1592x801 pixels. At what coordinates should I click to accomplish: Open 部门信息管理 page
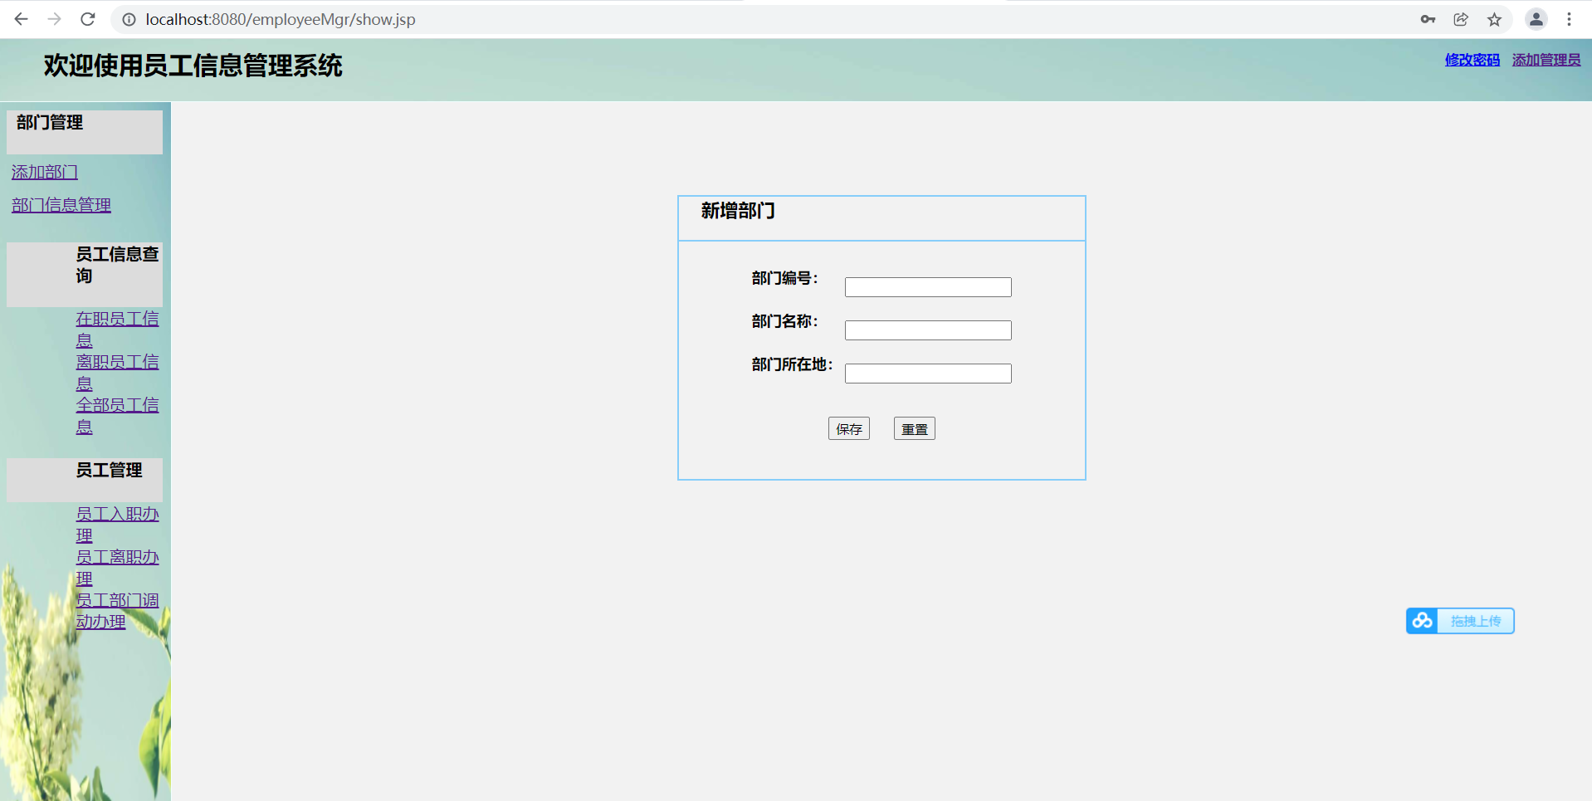click(x=61, y=205)
